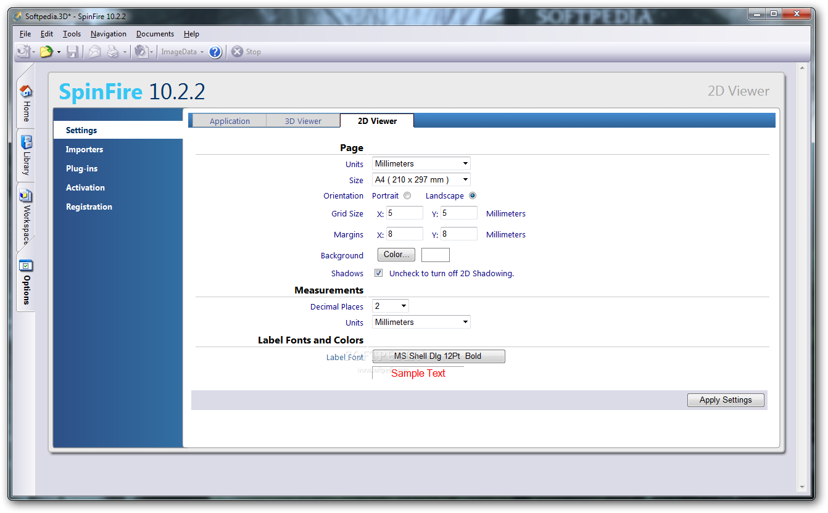Open the Edit menu
The width and height of the screenshot is (828, 513).
pos(47,34)
